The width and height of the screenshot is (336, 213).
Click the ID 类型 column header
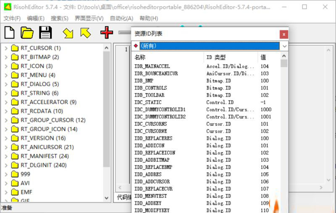(231, 57)
